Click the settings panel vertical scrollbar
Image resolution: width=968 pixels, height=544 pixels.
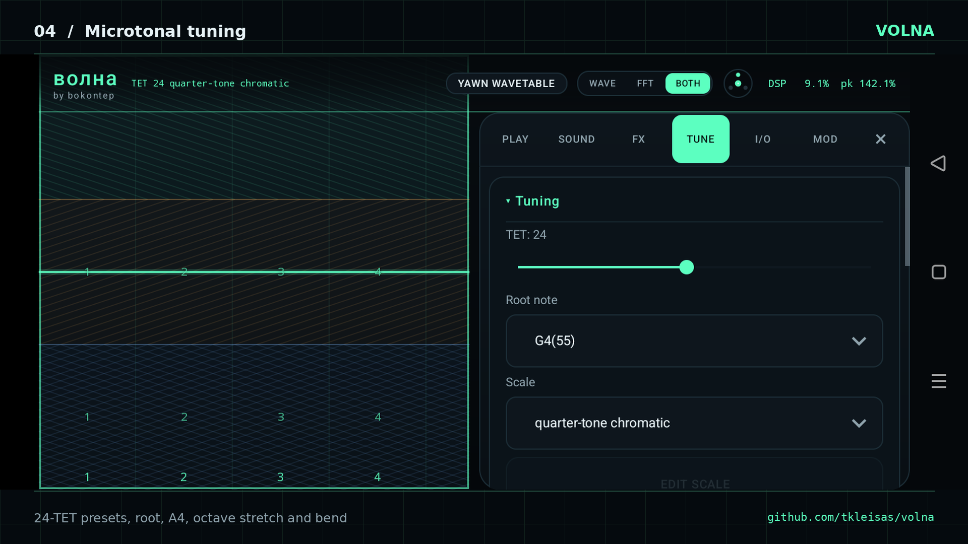[907, 217]
